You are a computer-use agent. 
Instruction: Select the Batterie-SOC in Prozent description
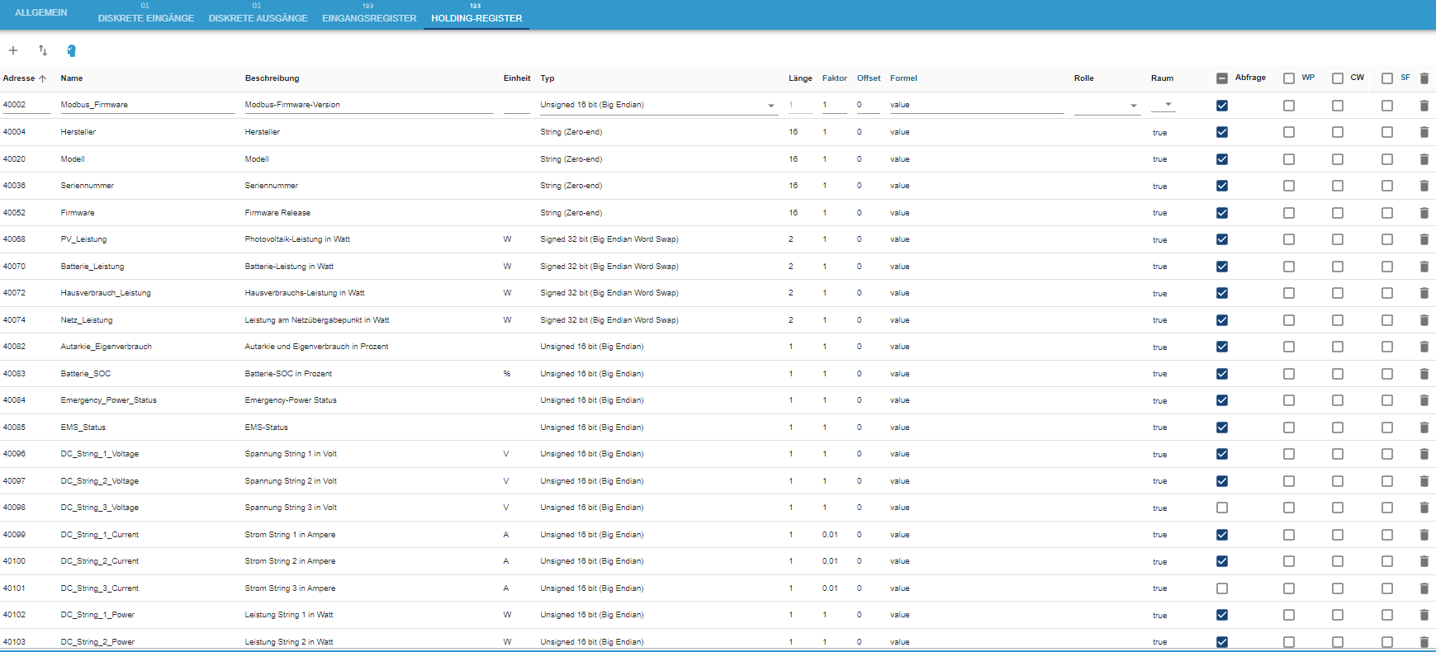(288, 374)
